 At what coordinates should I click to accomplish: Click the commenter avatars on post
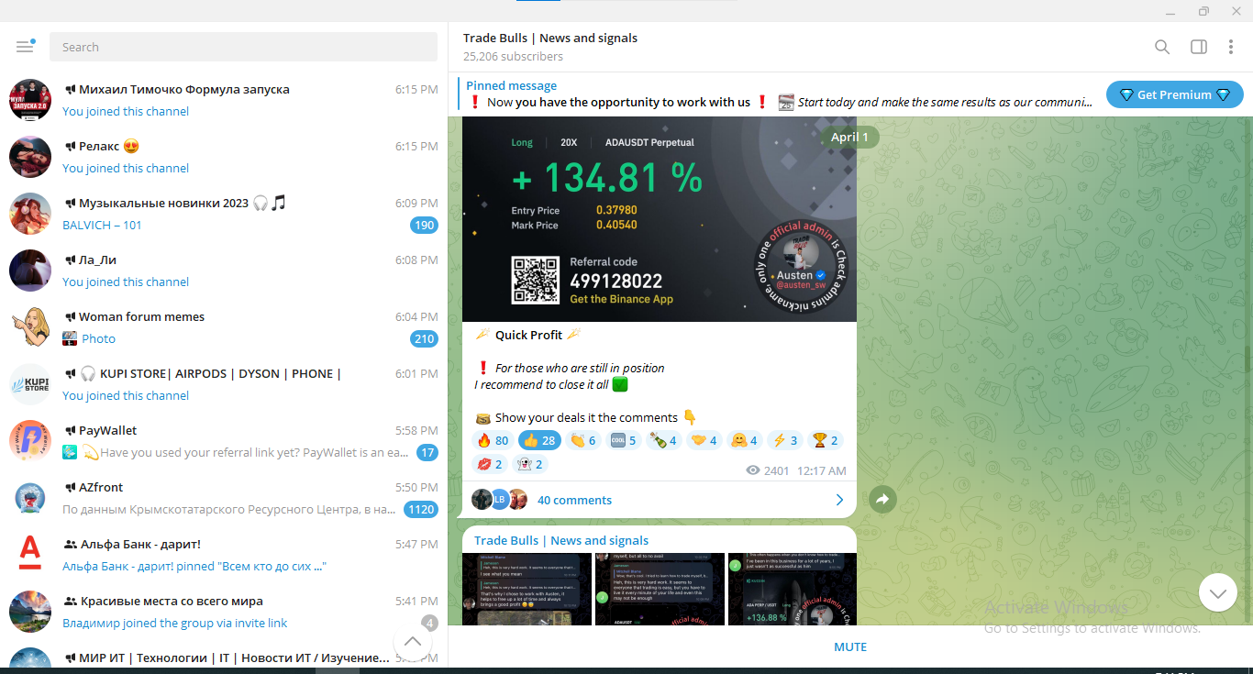click(x=500, y=500)
